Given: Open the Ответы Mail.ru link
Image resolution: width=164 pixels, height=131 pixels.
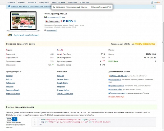Looking at the screenshot, I should 63,90.
